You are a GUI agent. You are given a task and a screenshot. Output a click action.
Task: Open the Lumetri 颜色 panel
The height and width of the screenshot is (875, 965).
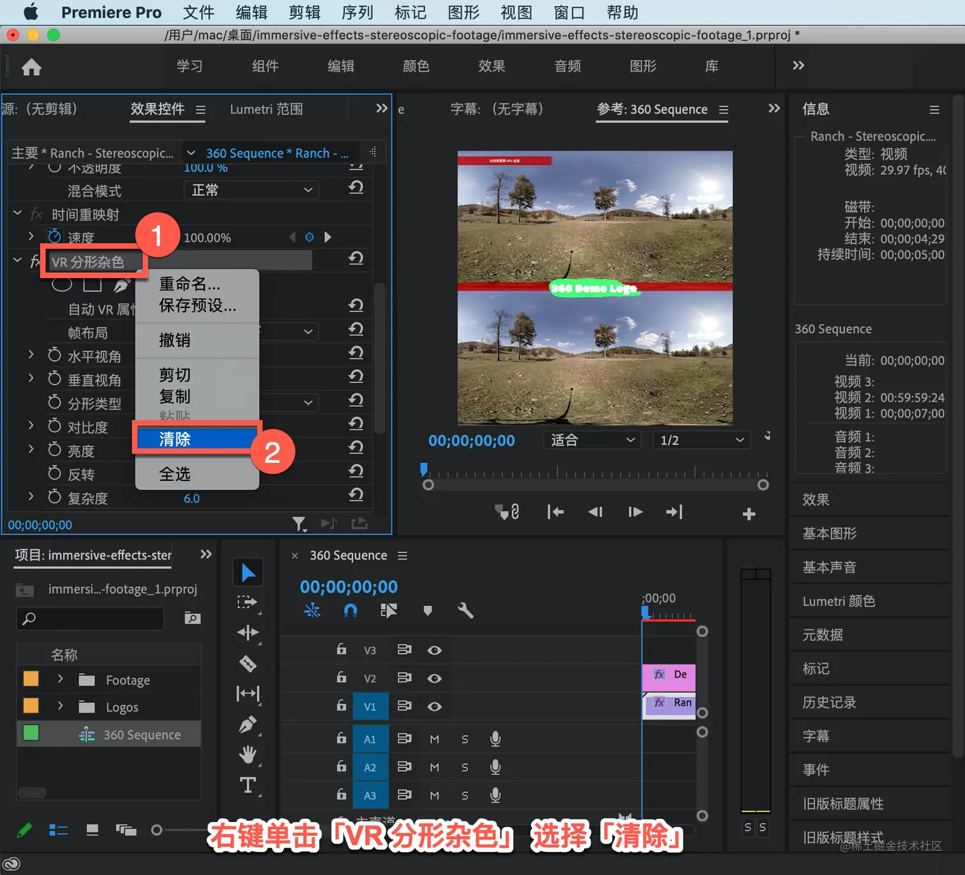pyautogui.click(x=839, y=601)
